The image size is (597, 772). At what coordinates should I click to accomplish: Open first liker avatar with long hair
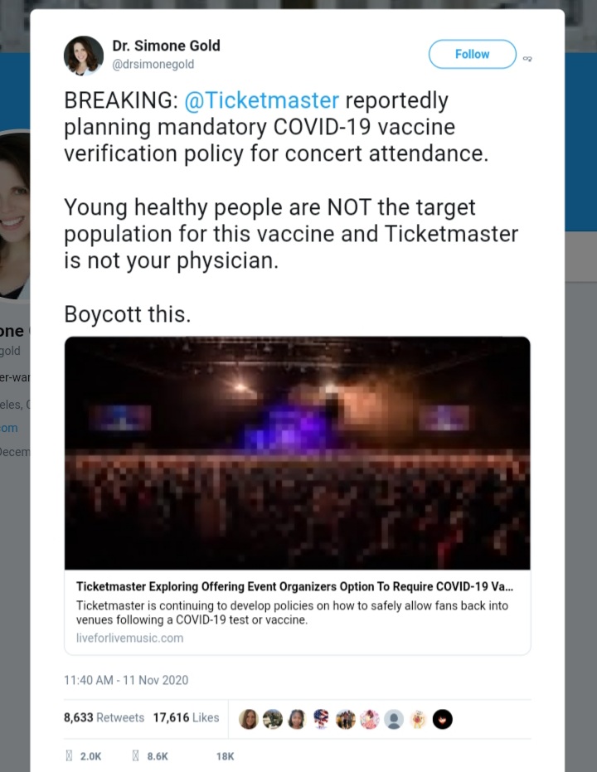(249, 719)
